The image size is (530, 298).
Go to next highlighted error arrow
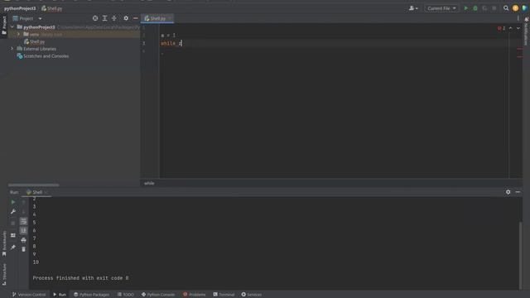(x=518, y=28)
